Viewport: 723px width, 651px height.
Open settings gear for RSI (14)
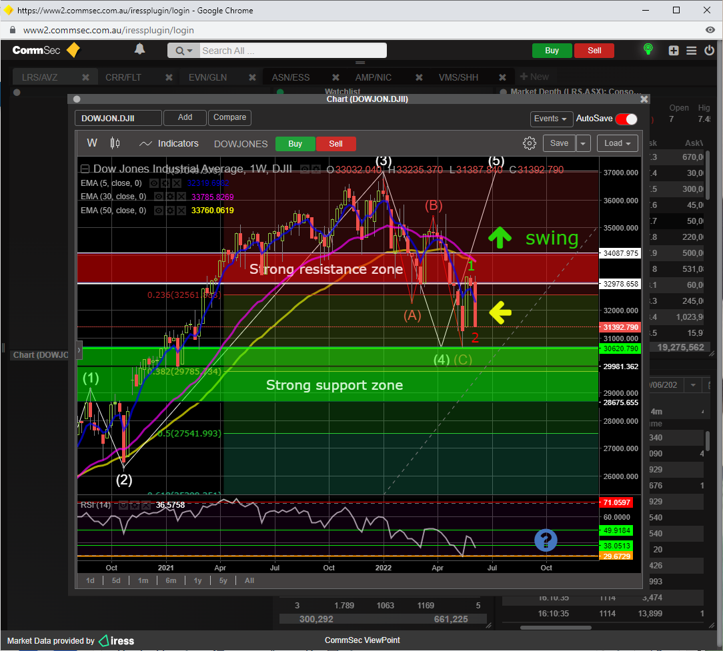pyautogui.click(x=135, y=506)
